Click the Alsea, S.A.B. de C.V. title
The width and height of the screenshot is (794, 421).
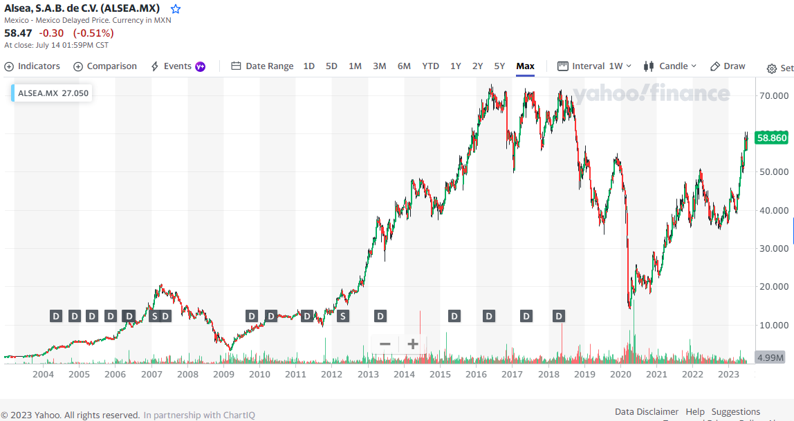pos(82,8)
